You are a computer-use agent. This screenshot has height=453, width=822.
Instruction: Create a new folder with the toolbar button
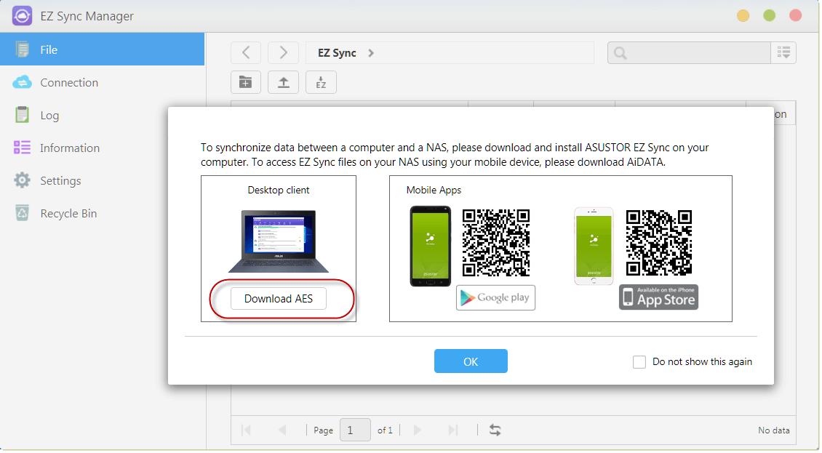[246, 82]
